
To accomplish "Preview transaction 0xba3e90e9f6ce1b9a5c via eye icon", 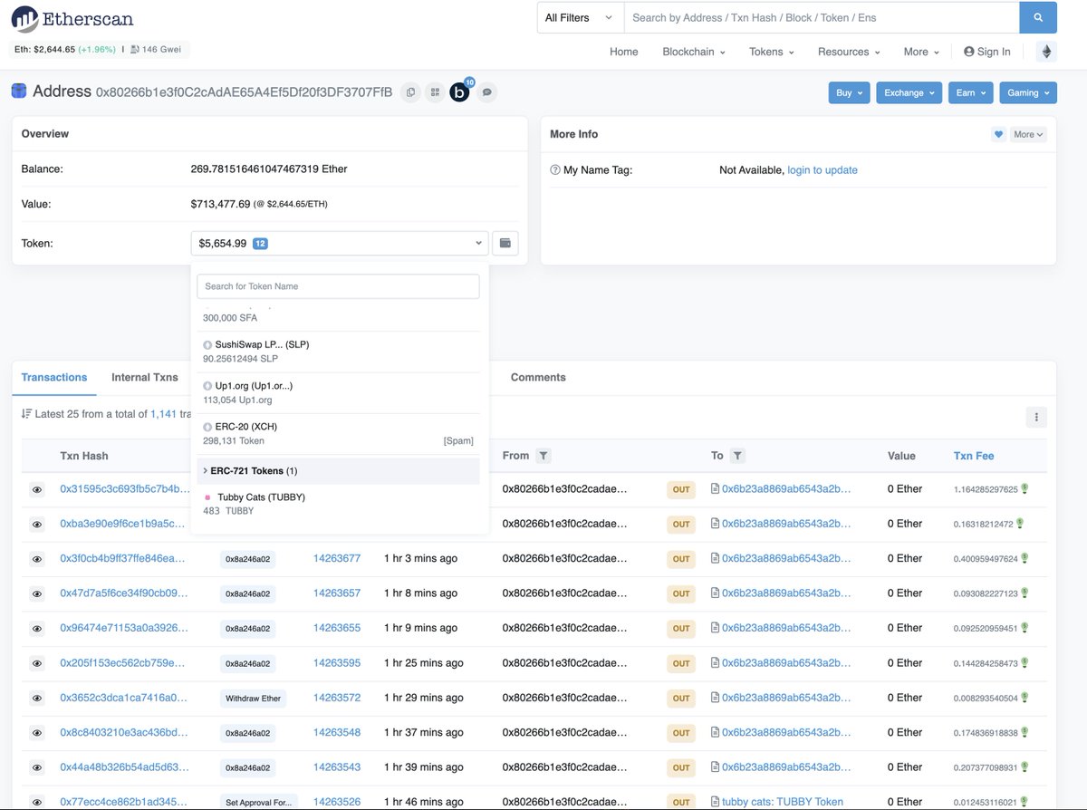I will coord(37,524).
